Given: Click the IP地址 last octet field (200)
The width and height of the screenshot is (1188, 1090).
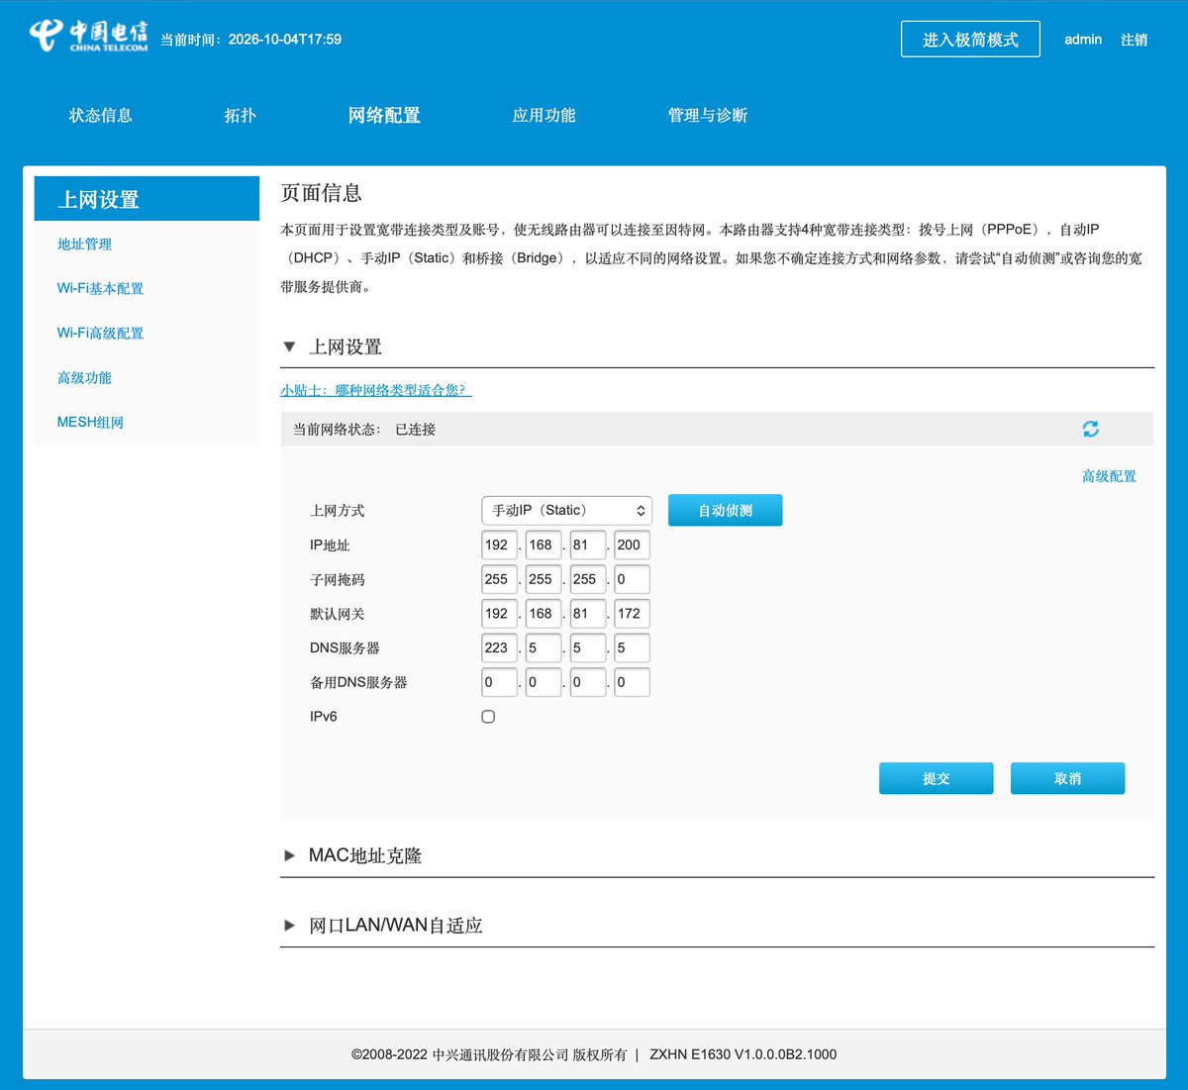Looking at the screenshot, I should pos(632,545).
